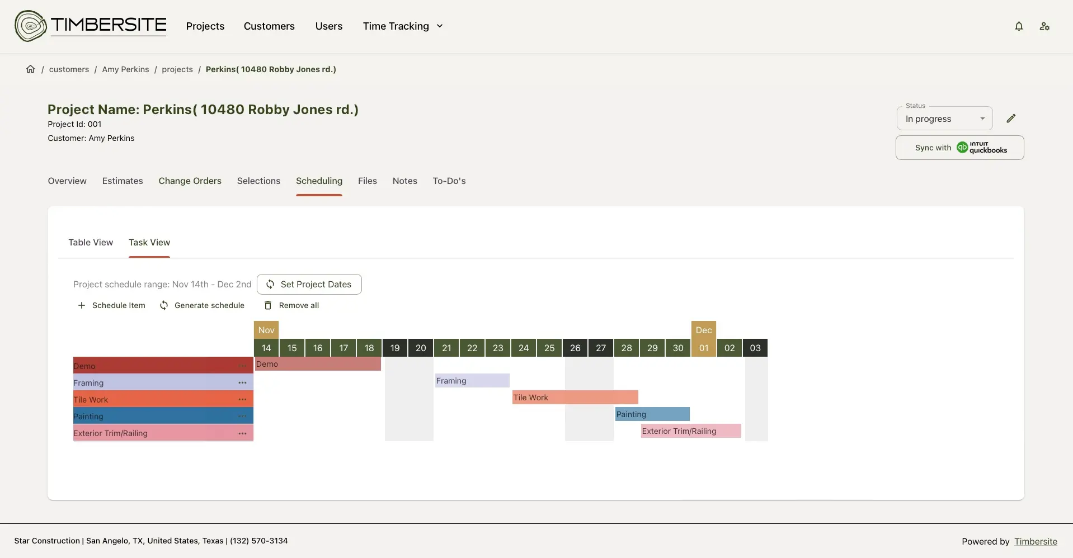
Task: Open the Status dropdown showing In progress
Action: 944,119
